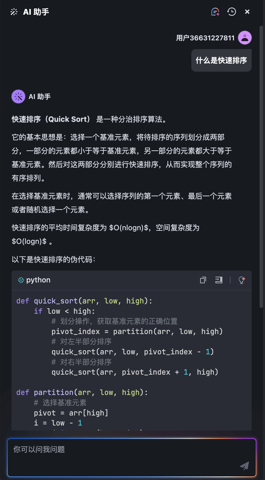265x480 pixels.
Task: Insert the code into the editor
Action: pos(219,280)
